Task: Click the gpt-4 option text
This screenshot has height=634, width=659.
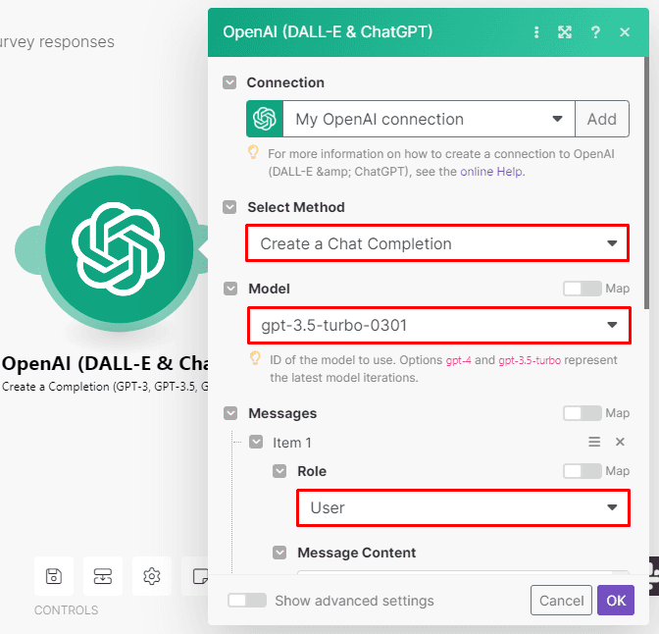Action: tap(458, 360)
